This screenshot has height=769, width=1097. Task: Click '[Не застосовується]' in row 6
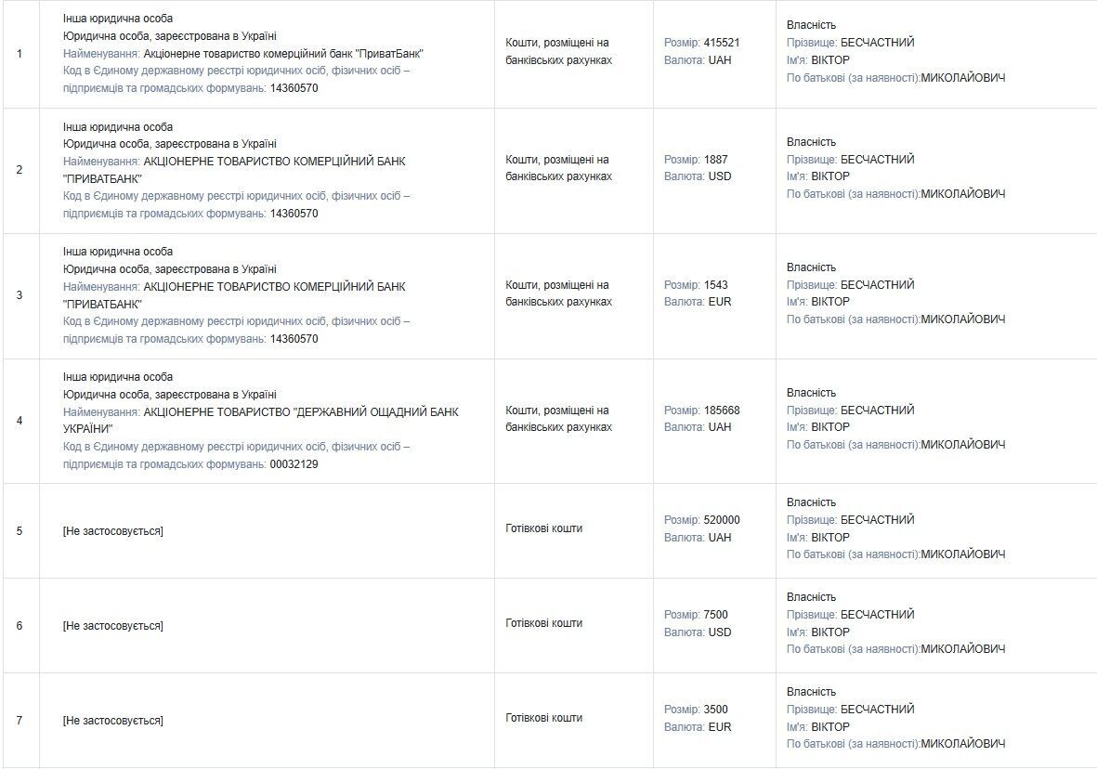(x=112, y=626)
